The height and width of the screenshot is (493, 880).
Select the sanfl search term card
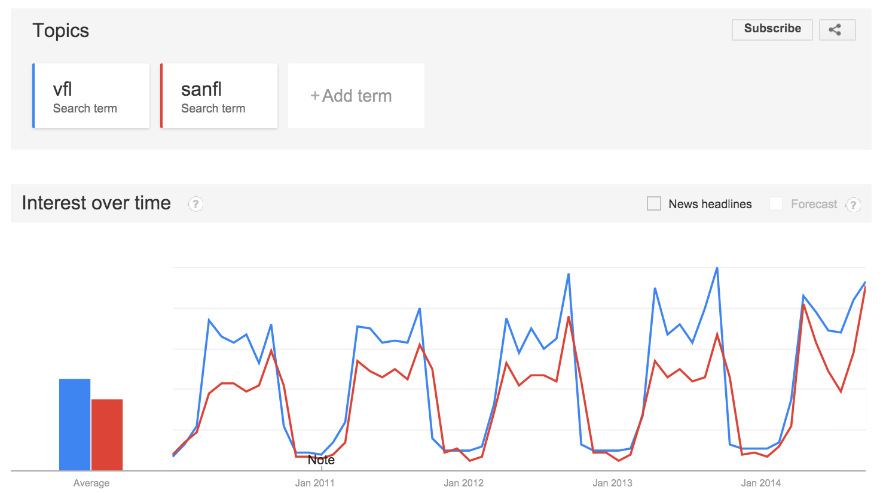219,96
